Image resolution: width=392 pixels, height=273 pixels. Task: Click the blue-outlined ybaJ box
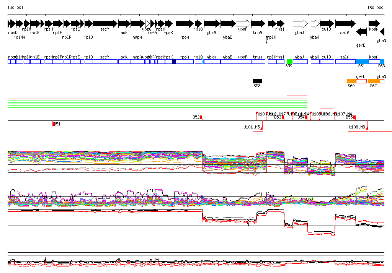pyautogui.click(x=300, y=62)
